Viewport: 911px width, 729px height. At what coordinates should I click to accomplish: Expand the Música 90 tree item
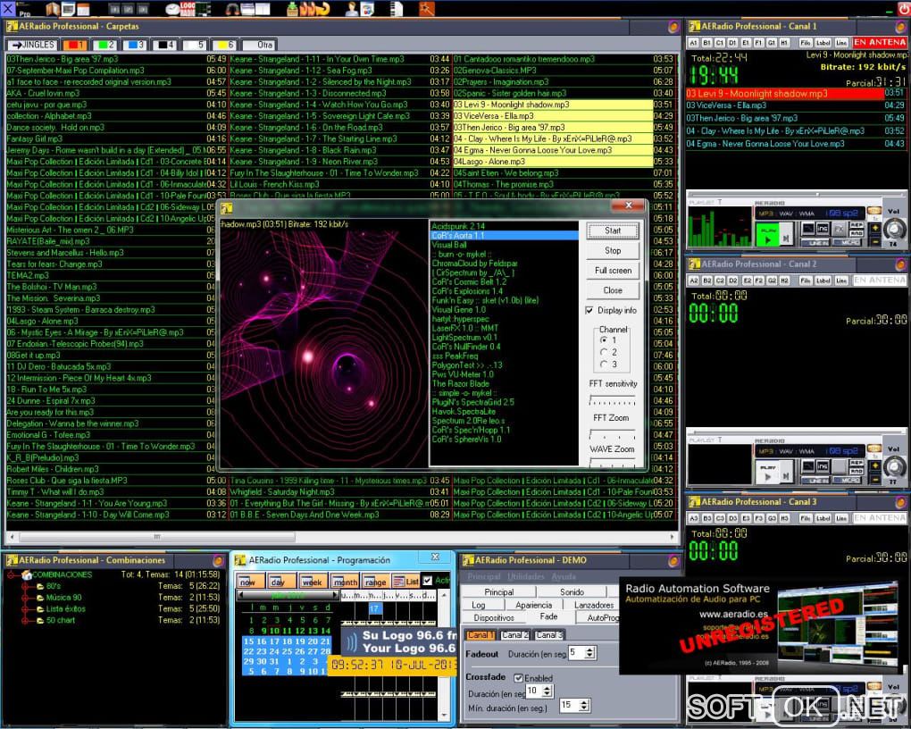pyautogui.click(x=27, y=598)
